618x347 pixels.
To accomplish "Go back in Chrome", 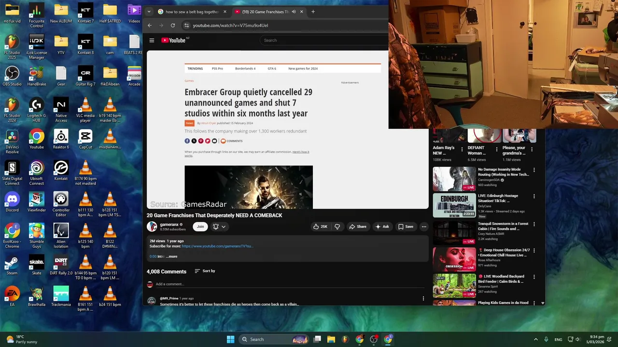I will coord(150,26).
